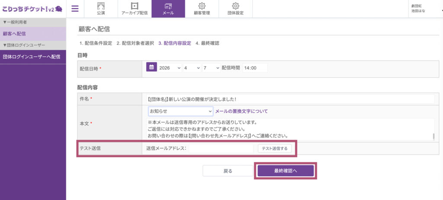Viewport: 443px width, 200px height.
Task: Open the お知らせ template dropdown
Action: (x=180, y=111)
